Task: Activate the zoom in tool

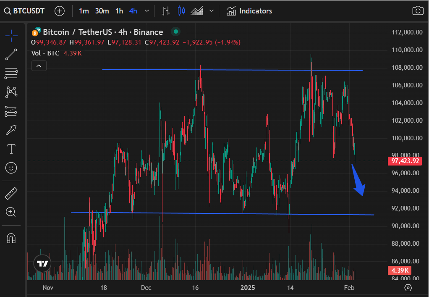Action: point(11,212)
